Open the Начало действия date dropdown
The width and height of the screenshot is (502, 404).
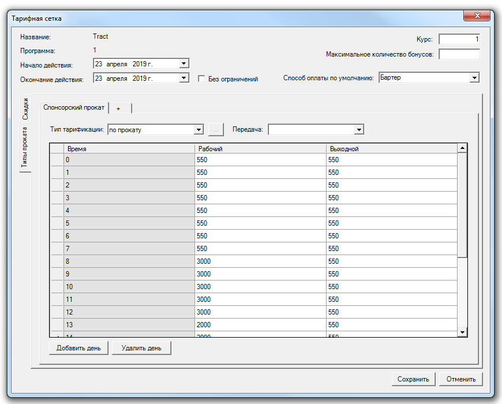tap(183, 63)
